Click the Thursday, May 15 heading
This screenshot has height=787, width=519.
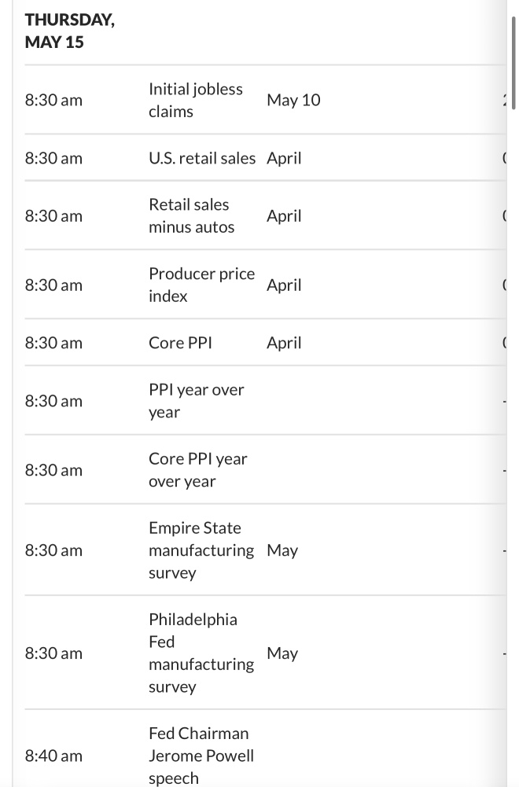click(x=70, y=31)
